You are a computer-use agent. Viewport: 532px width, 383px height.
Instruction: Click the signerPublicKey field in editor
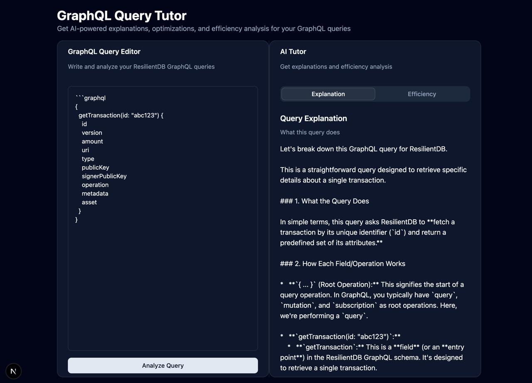104,176
